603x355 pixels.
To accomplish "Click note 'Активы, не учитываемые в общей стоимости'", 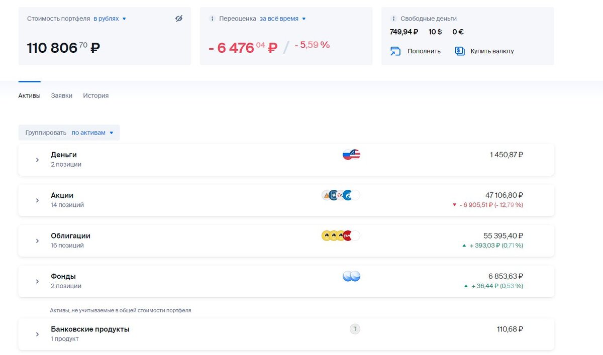I will (121, 310).
